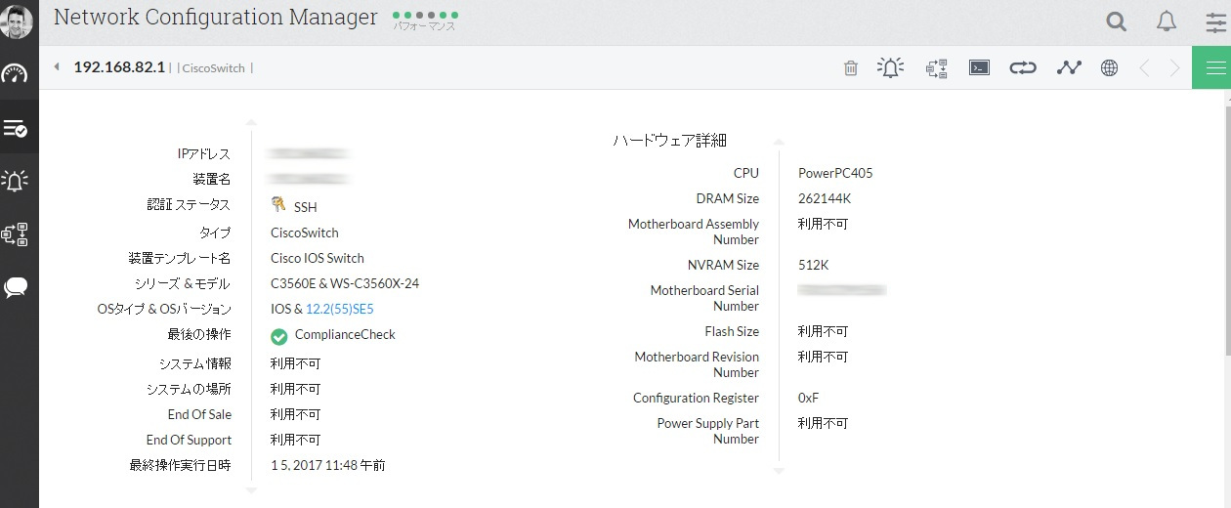Click the globe icon in toolbar
The height and width of the screenshot is (508, 1231).
(x=1109, y=68)
